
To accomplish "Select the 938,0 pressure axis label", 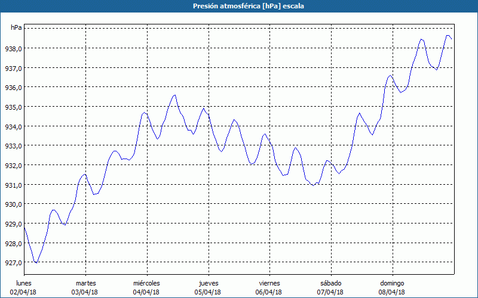I will click(14, 49).
